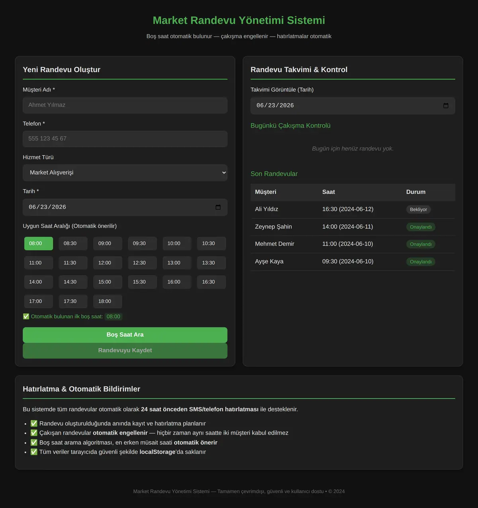Screen dimensions: 478x508
Task: Select the 17:30 time slot
Action: [x=73, y=302]
